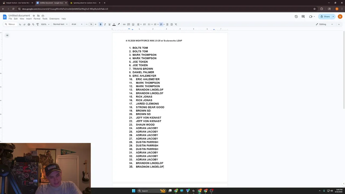The image size is (345, 194).
Task: Click the Google Meet video call icon
Action: [310, 16]
